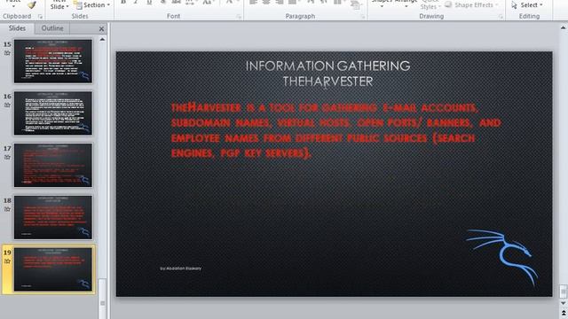This screenshot has width=568, height=319.
Task: Toggle Italic formatting
Action: [136, 2]
